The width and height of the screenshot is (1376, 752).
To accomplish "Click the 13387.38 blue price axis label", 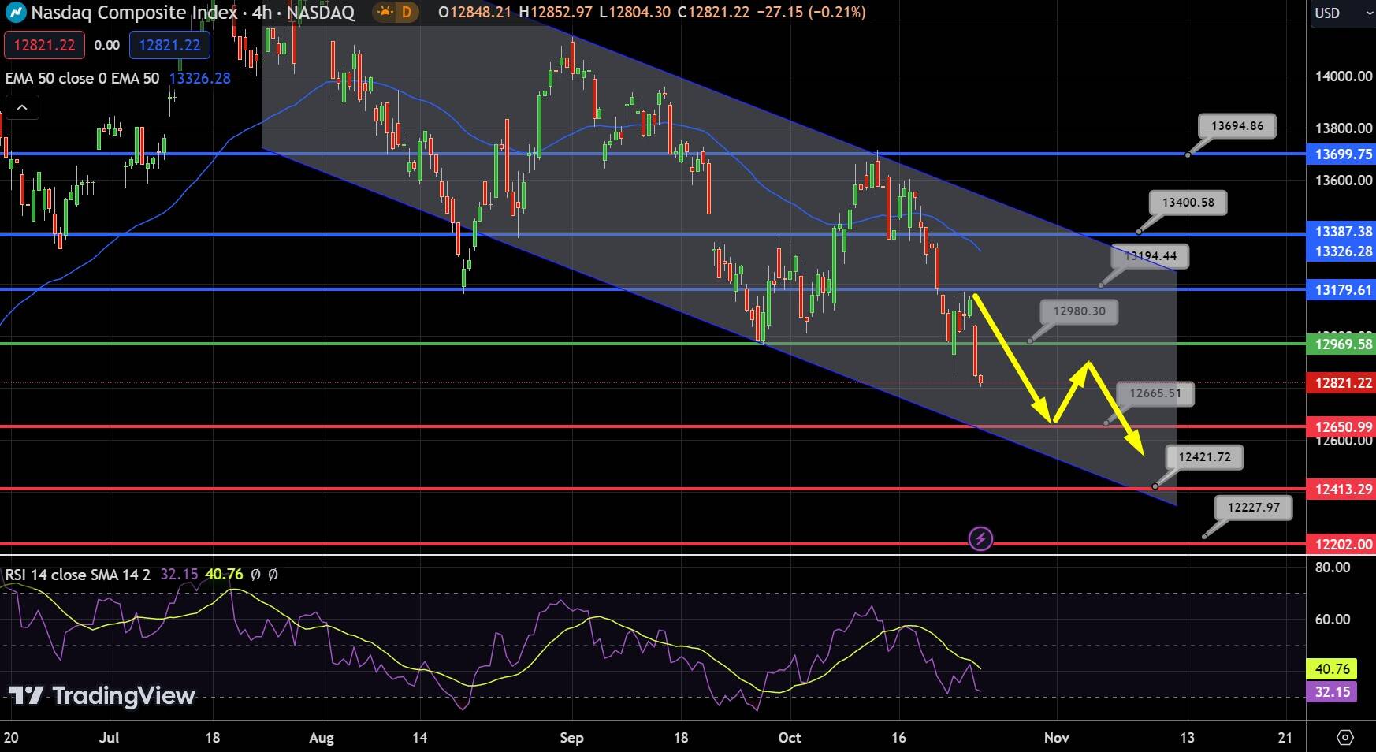I will click(x=1341, y=232).
